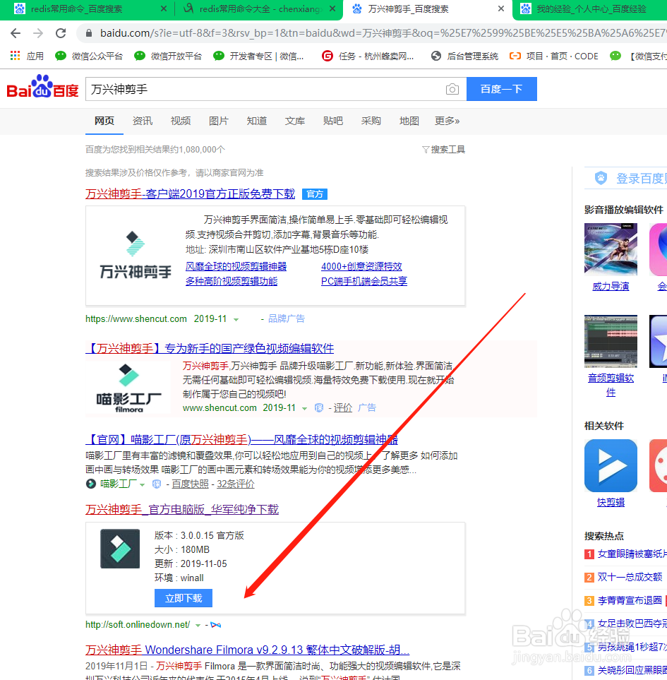Click the blue 立即下载 download button
The width and height of the screenshot is (667, 680).
click(183, 597)
